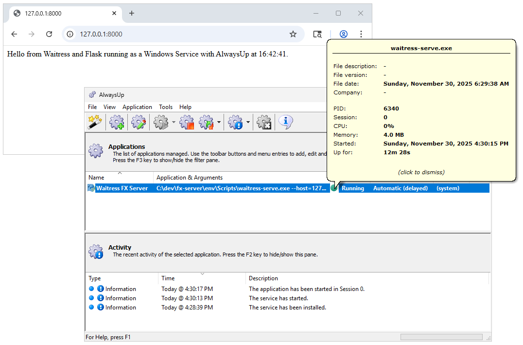This screenshot has width=523, height=345.
Task: Open the Tools menu in AlwaysUp
Action: tap(166, 107)
